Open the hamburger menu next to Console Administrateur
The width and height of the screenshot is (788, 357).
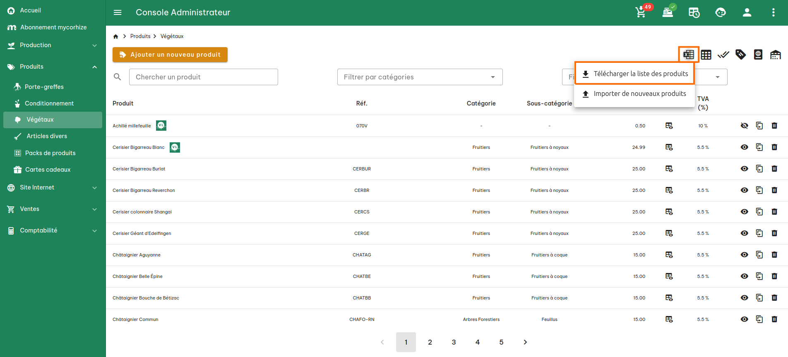(118, 12)
